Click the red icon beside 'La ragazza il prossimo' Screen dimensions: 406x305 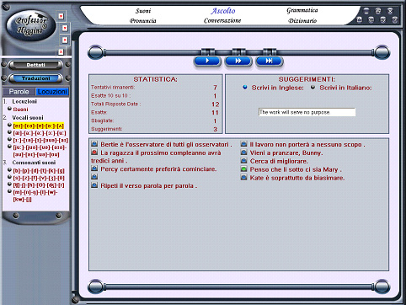pyautogui.click(x=94, y=152)
